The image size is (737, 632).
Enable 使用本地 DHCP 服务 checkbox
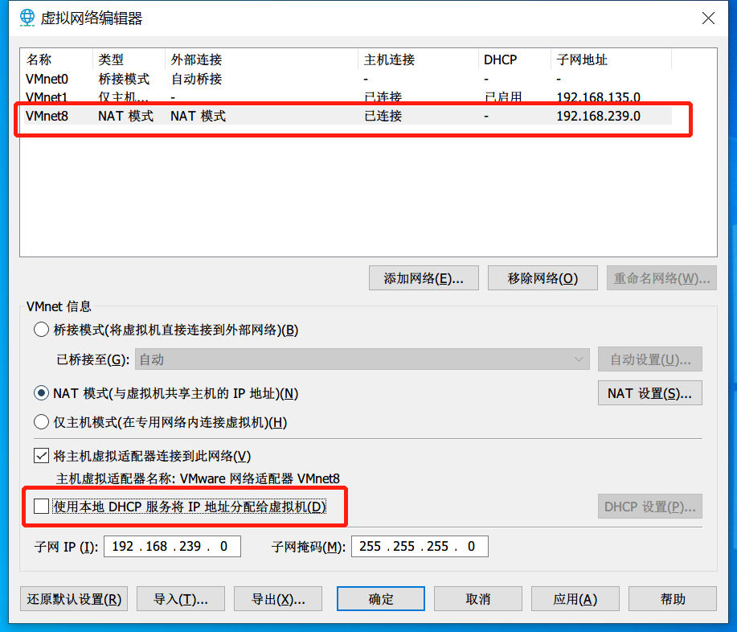[x=41, y=507]
